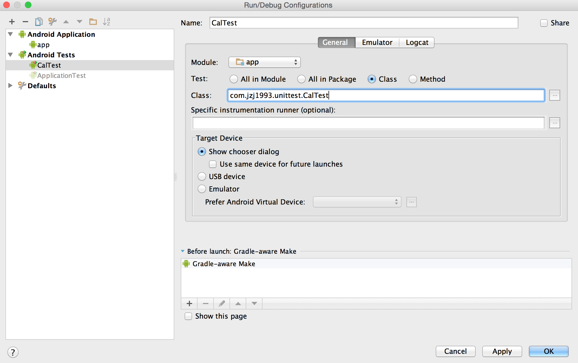Browse for class with ellipsis button

point(554,95)
